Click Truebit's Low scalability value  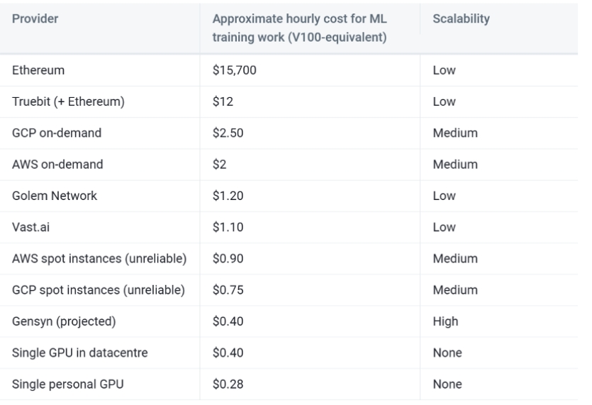click(444, 101)
